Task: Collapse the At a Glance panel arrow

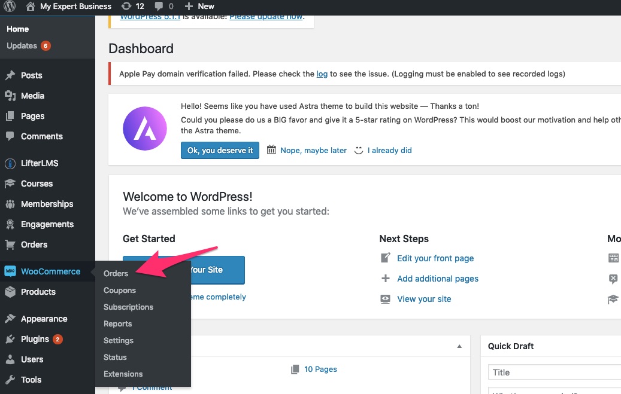Action: click(x=459, y=347)
